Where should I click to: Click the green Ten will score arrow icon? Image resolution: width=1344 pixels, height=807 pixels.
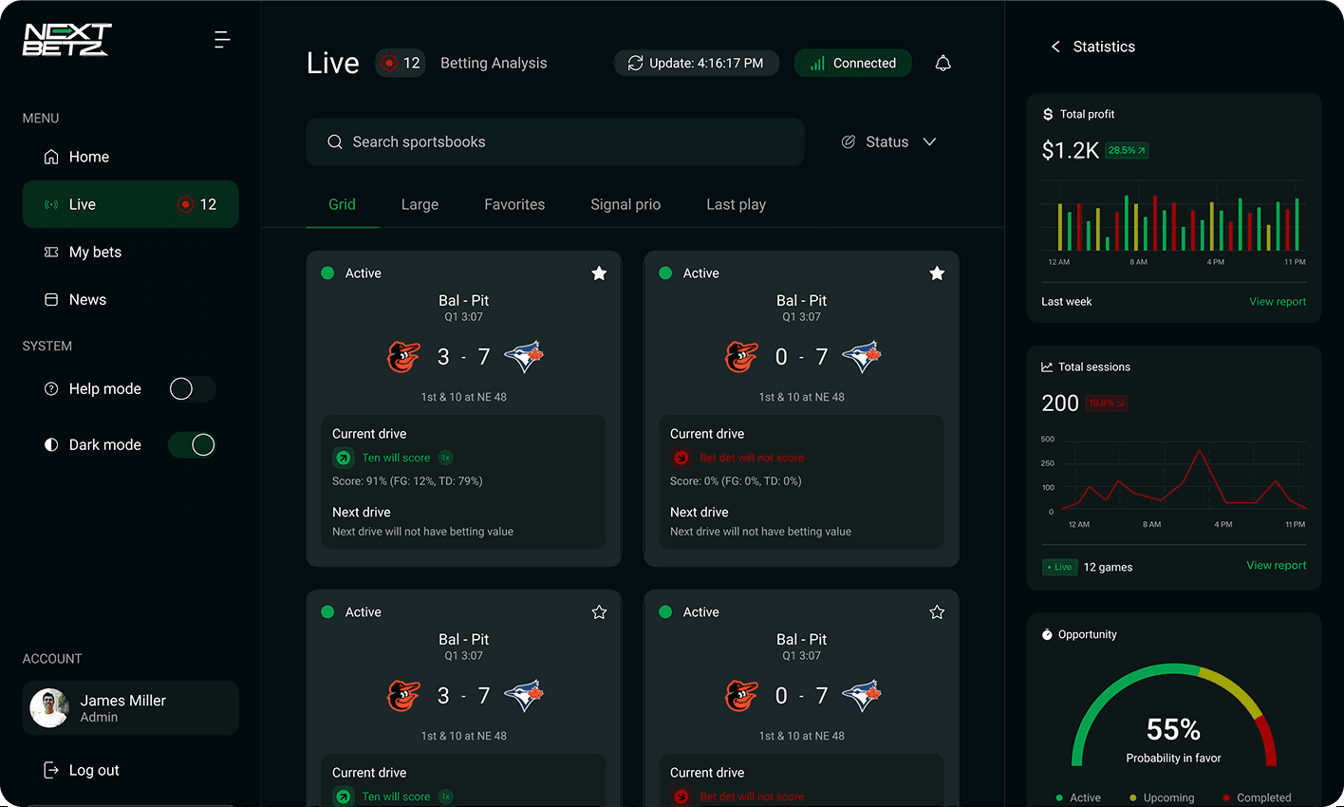tap(344, 458)
